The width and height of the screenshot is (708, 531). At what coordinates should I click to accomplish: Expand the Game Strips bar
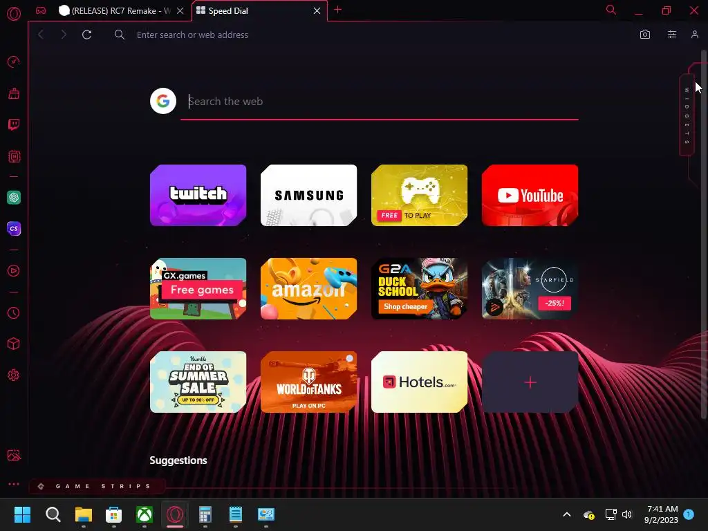click(x=97, y=486)
